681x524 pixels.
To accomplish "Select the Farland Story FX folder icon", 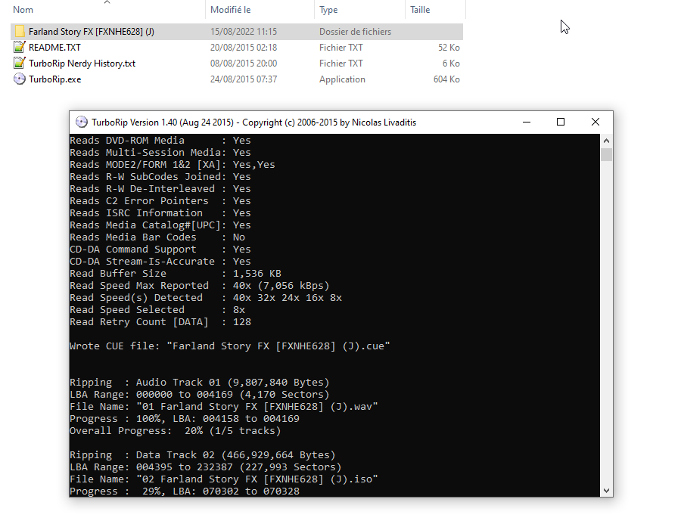I will (x=20, y=32).
